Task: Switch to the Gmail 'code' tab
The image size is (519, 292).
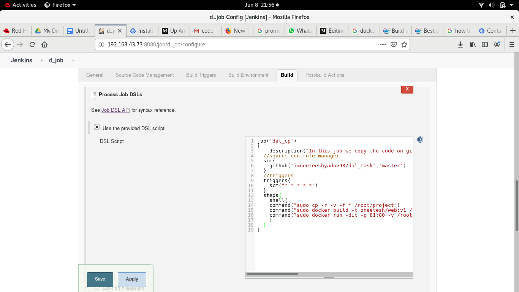Action: point(206,31)
